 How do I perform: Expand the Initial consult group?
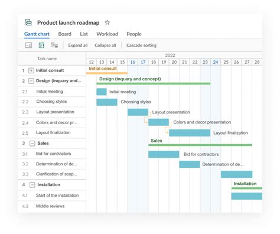pos(31,70)
